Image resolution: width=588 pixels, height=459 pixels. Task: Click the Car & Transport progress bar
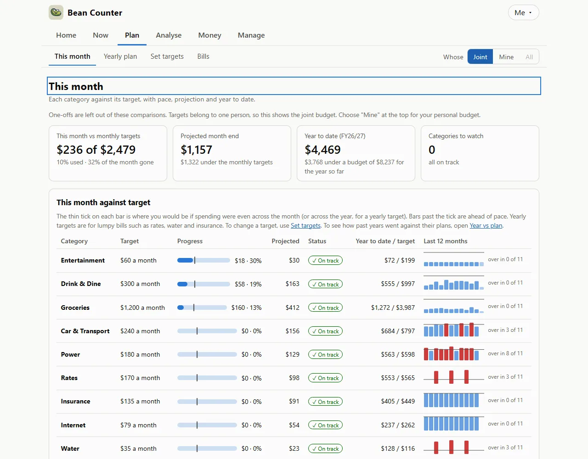[x=207, y=331]
